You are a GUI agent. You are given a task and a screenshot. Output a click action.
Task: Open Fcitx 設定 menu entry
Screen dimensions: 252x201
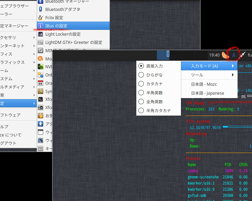[x=73, y=17]
